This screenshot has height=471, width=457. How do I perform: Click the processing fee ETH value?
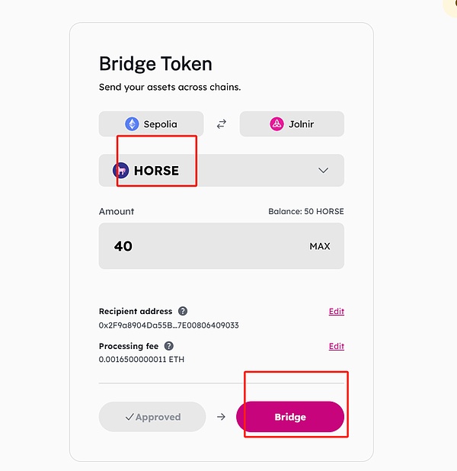(142, 360)
